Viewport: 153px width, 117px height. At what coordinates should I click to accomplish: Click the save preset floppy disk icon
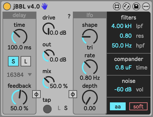[136, 6]
